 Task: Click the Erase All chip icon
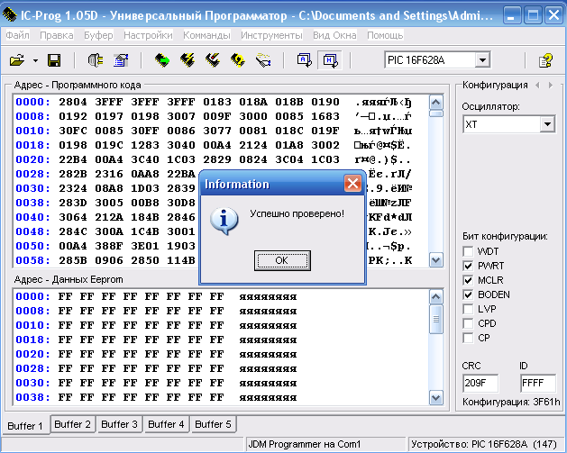coord(213,60)
